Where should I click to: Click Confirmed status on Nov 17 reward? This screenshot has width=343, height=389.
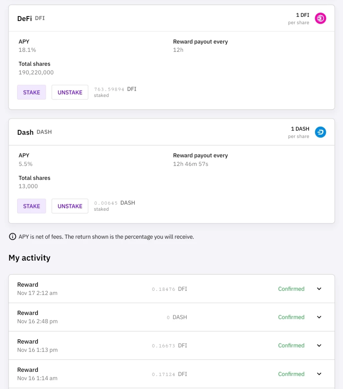[x=291, y=289]
